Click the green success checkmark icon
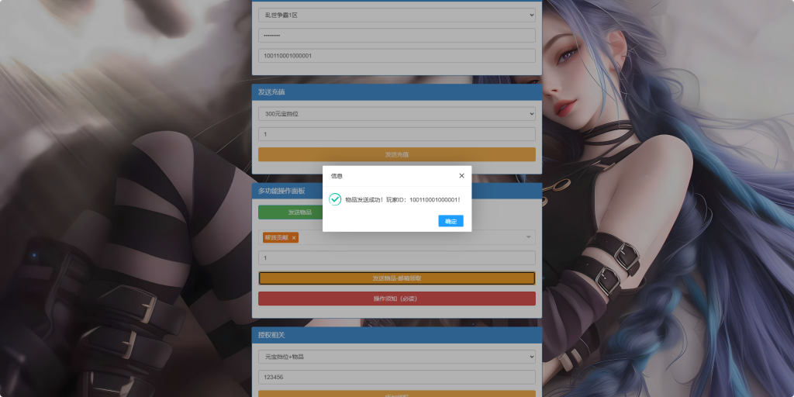Viewport: 794px width, 397px height. tap(335, 199)
